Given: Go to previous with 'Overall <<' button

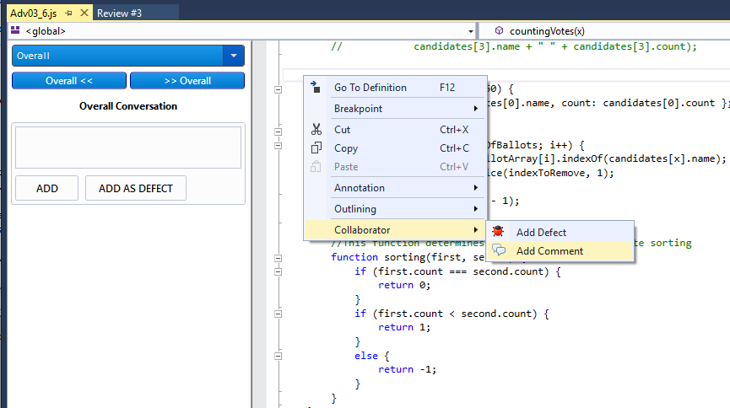Looking at the screenshot, I should [69, 81].
